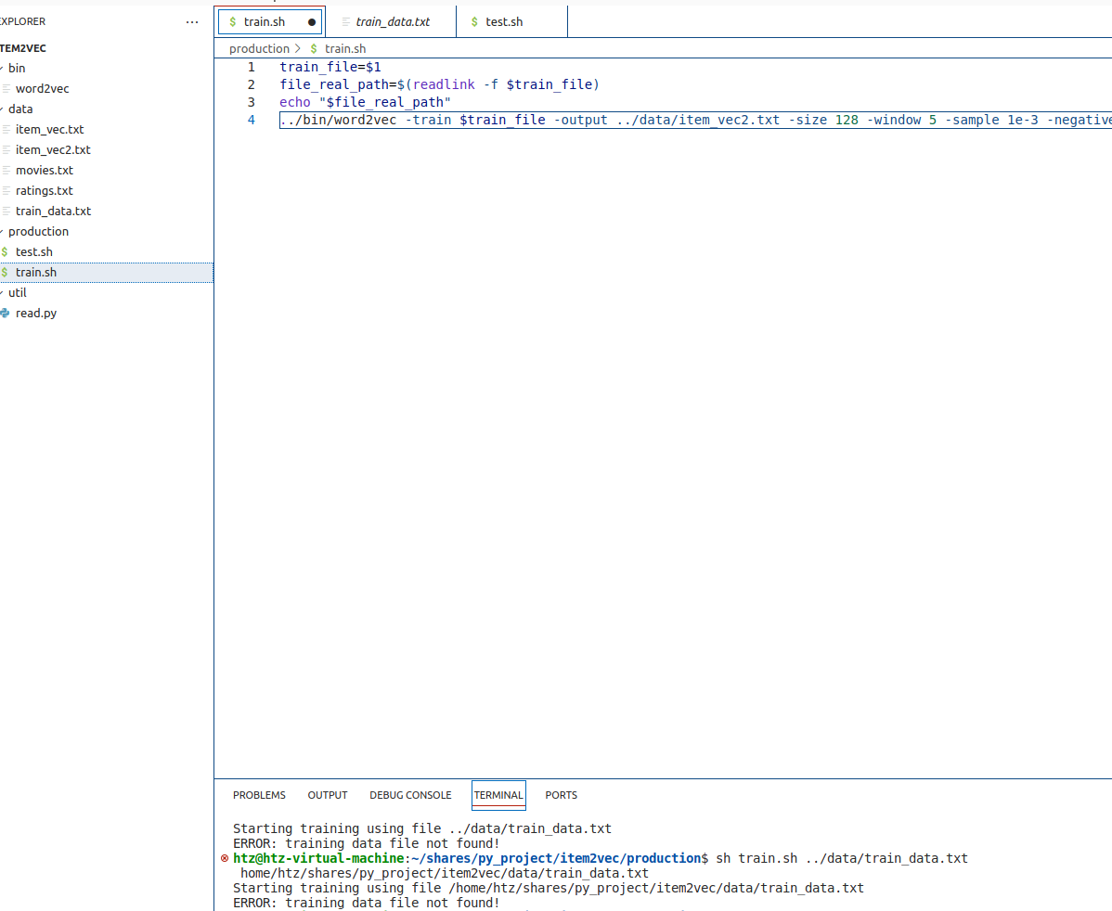
Task: Click the production breadcrumb segment
Action: click(259, 49)
